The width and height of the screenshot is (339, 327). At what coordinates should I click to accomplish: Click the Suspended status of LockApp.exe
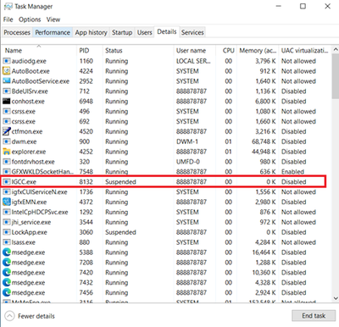pos(120,232)
